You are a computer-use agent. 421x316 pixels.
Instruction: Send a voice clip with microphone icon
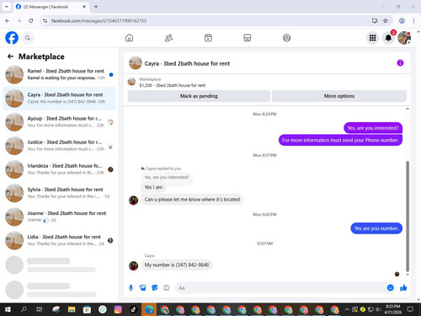pyautogui.click(x=131, y=287)
